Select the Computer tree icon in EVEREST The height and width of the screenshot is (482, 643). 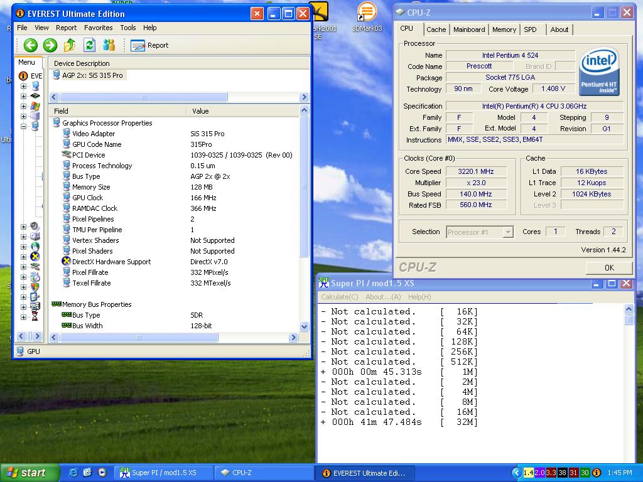tap(35, 86)
